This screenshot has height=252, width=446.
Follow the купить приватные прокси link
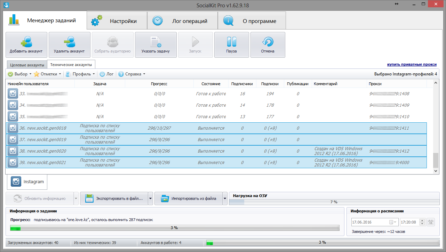412,65
